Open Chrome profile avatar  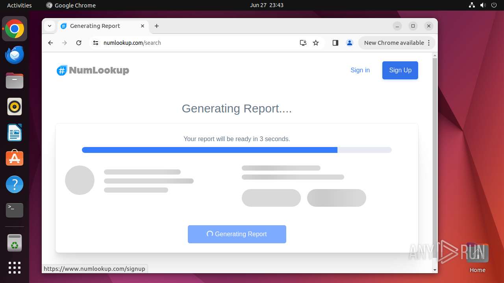coord(350,43)
